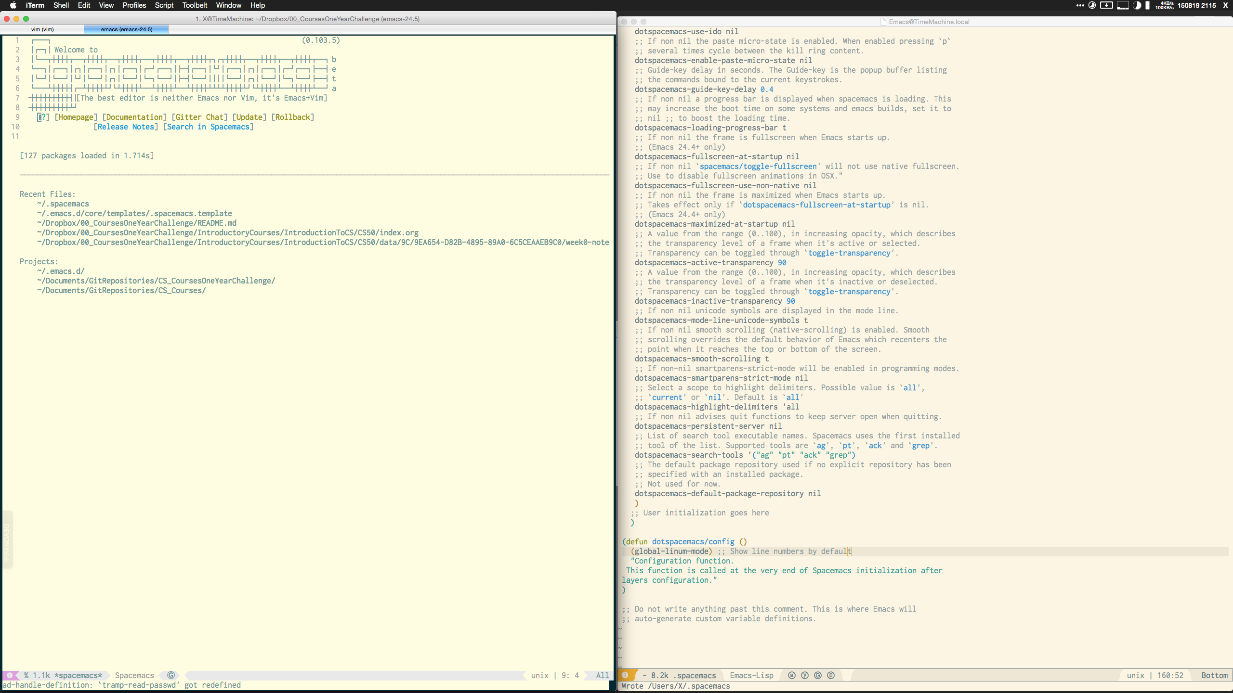
Task: Click the Spacemacs major mode in mode line
Action: 134,675
